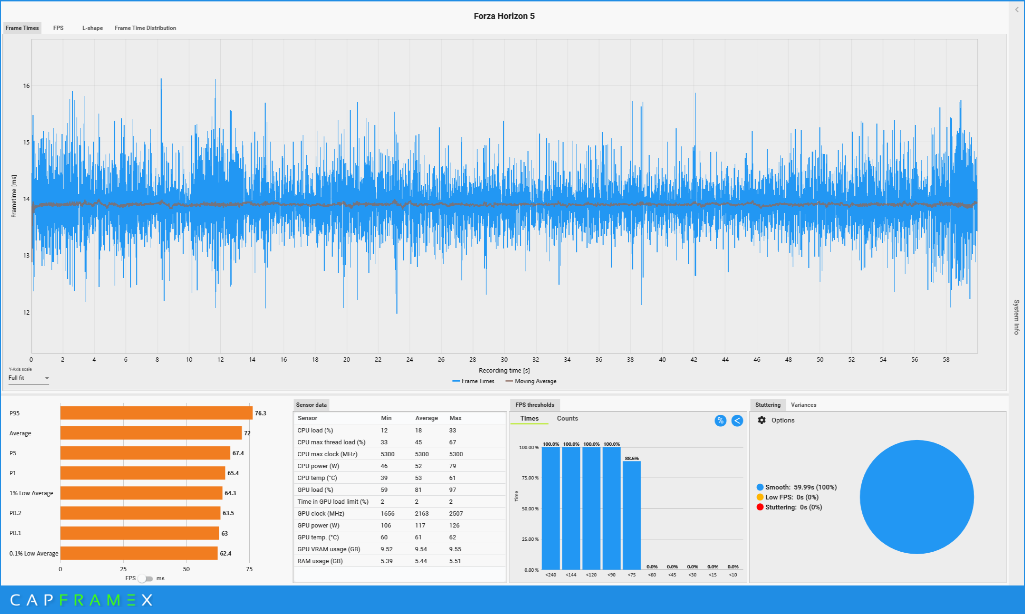Click the Y-Axis scale dropdown arrow
This screenshot has width=1025, height=614.
(47, 378)
